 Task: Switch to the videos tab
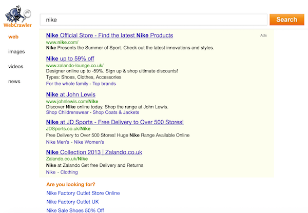pos(16,67)
